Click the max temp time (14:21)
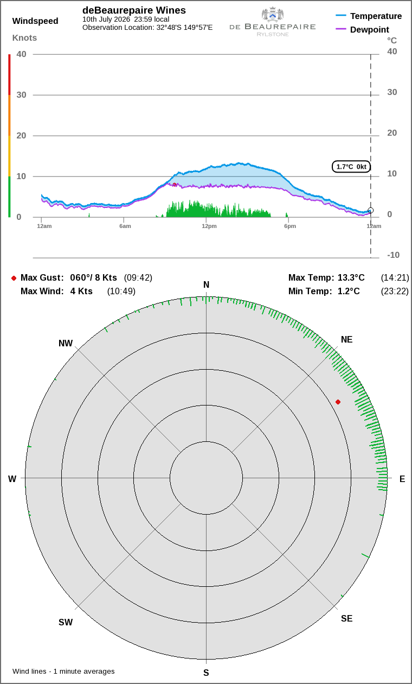 coord(395,278)
